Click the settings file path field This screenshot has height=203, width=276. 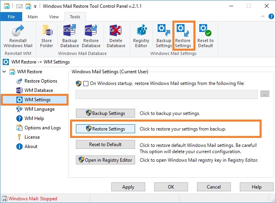click(x=167, y=94)
